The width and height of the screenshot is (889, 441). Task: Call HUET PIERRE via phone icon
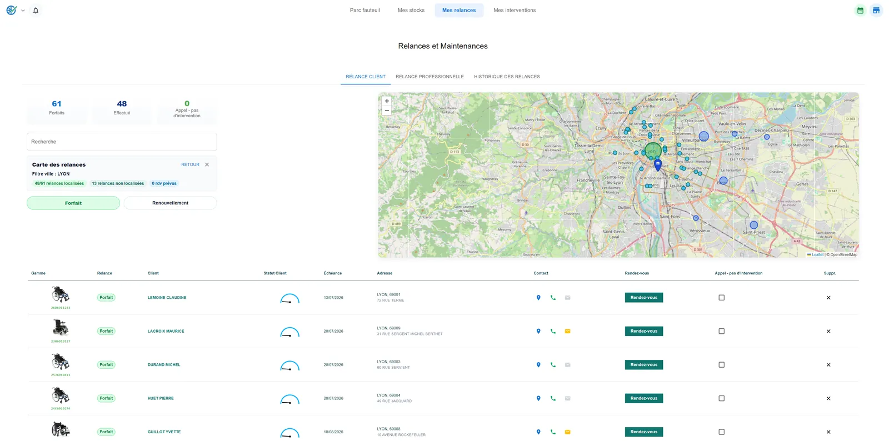tap(553, 398)
